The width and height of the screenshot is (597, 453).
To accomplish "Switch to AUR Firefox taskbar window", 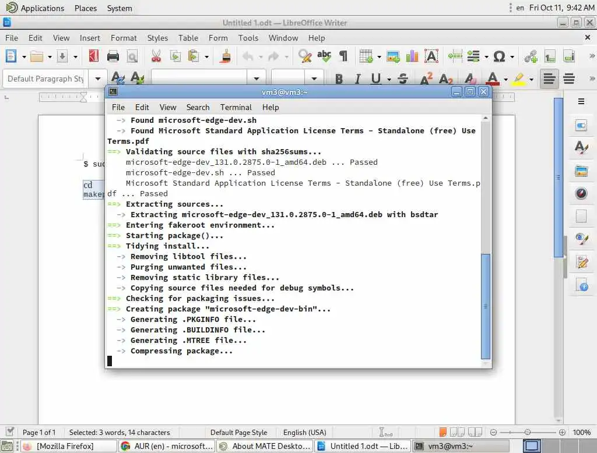I will [167, 446].
